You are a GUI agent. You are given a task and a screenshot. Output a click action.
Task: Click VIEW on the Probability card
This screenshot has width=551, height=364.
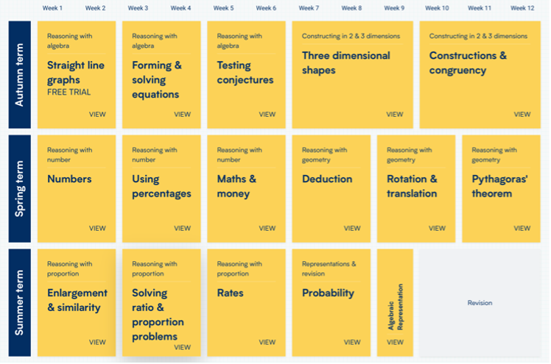pyautogui.click(x=352, y=342)
